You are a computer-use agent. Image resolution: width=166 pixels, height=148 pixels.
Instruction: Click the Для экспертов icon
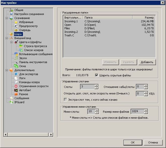tap(16, 74)
